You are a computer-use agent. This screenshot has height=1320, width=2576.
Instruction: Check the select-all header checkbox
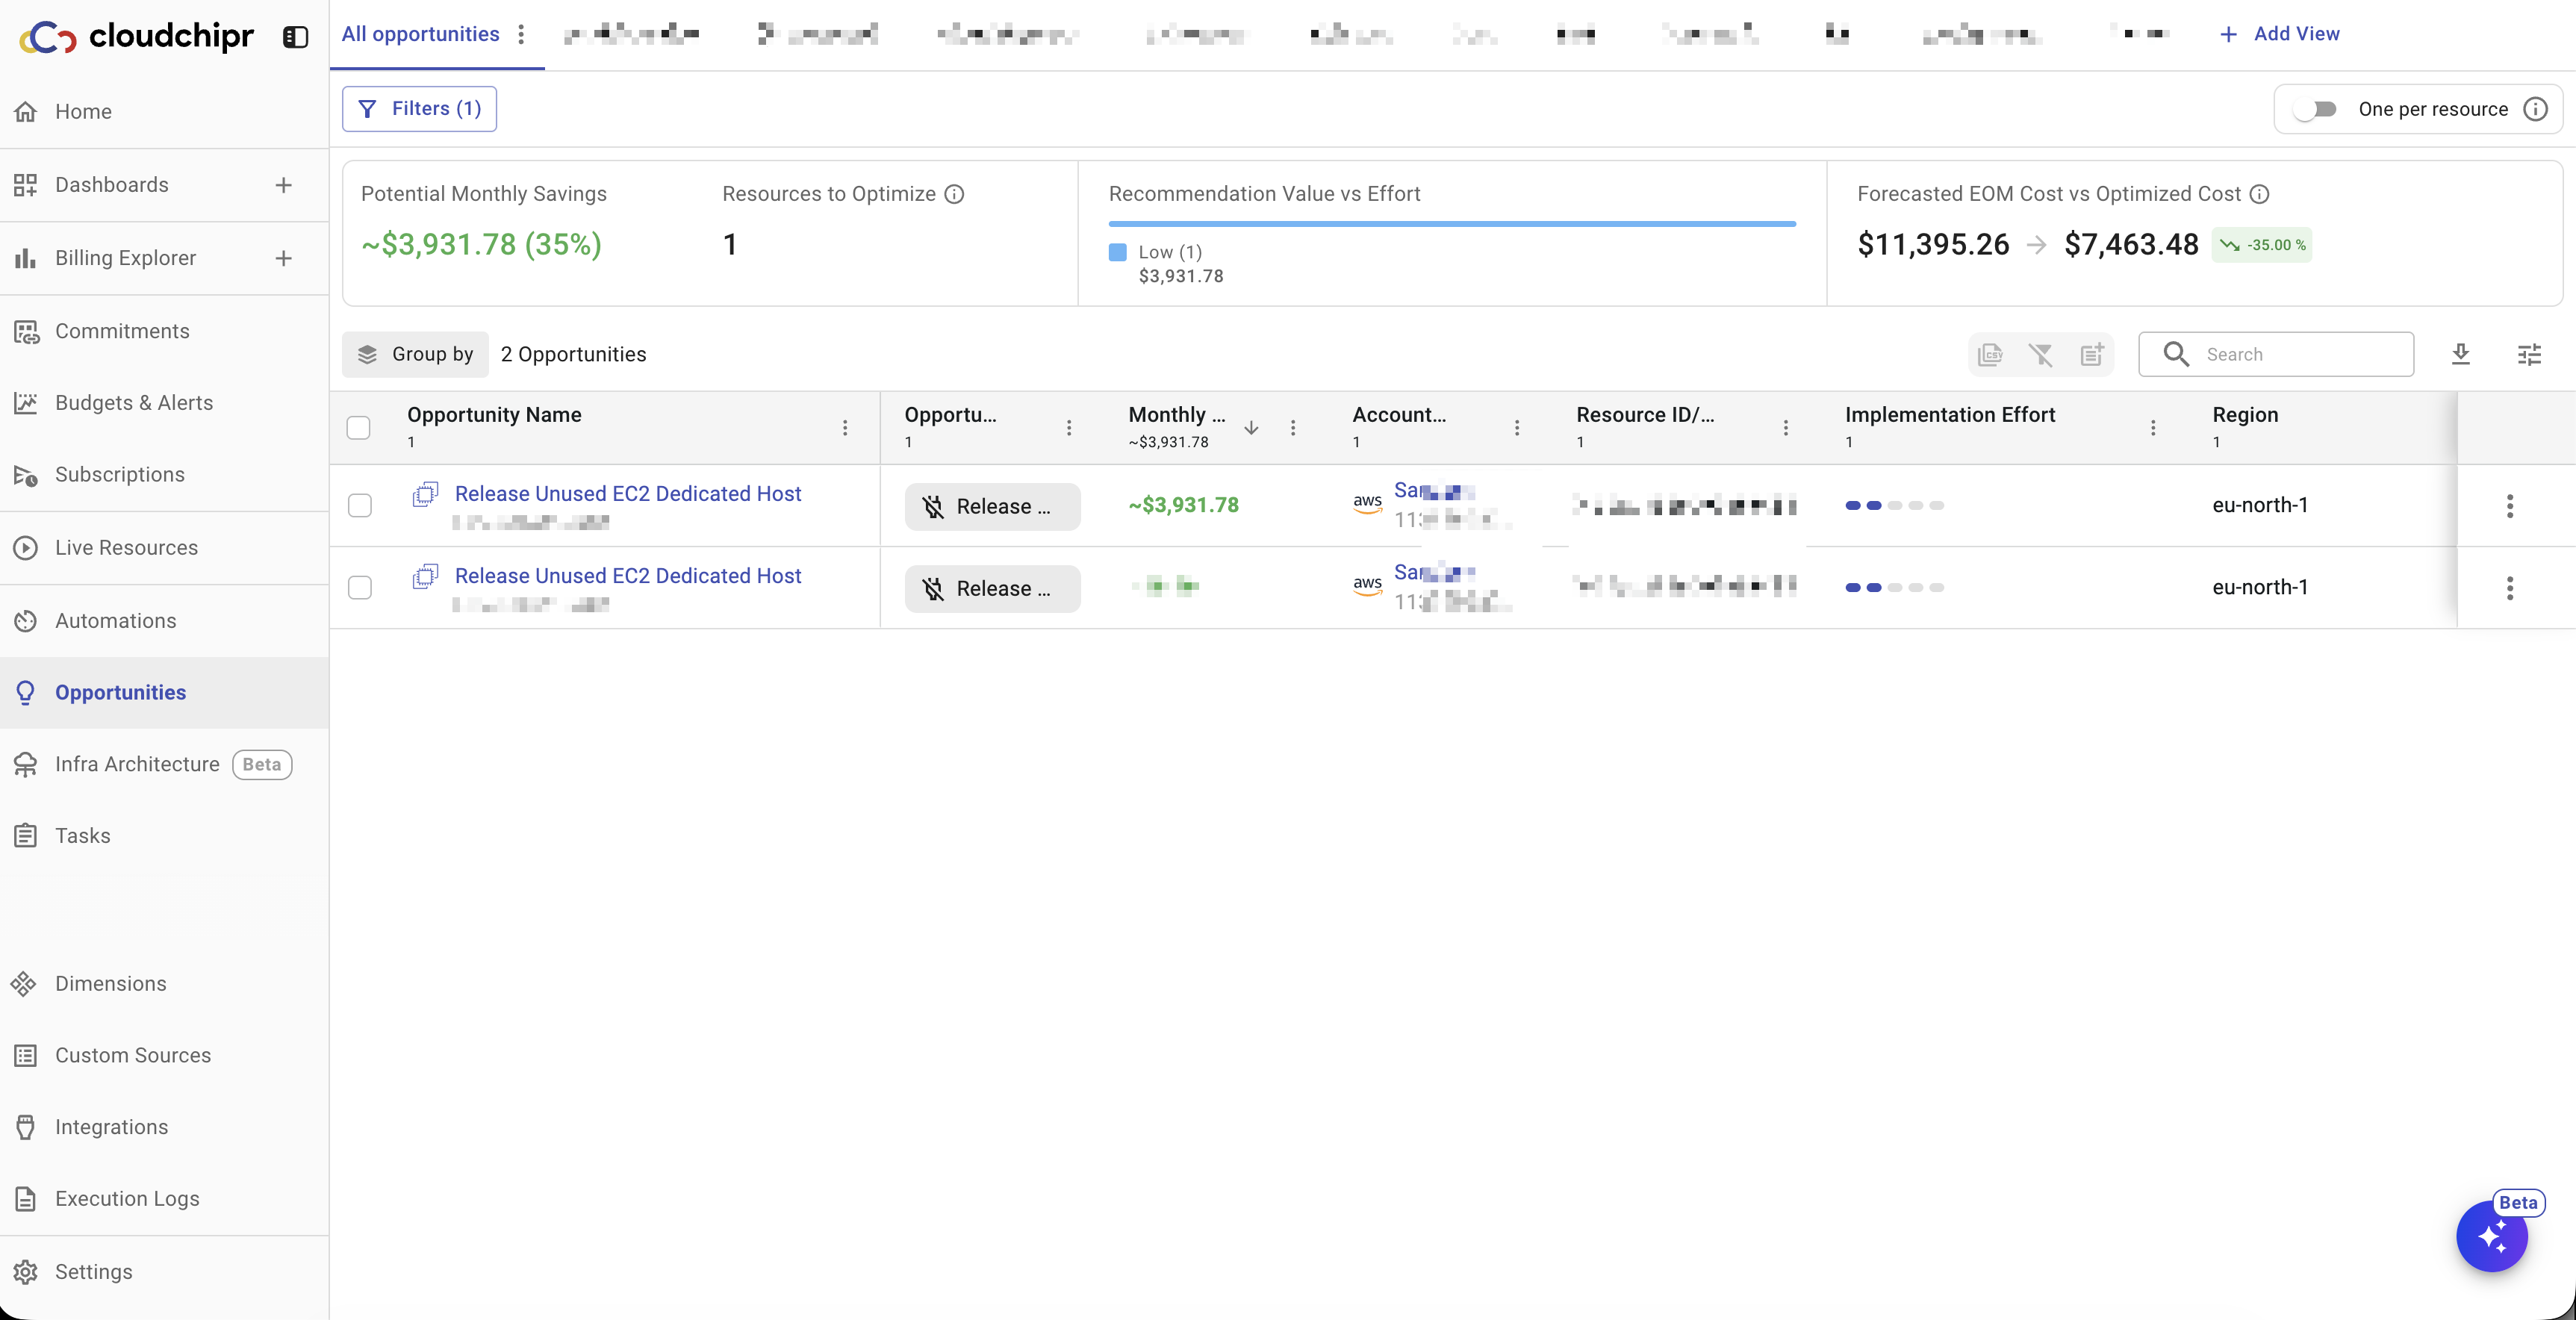point(358,428)
